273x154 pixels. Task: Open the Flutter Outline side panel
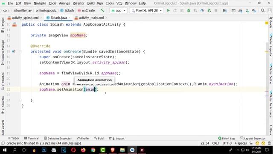[271, 74]
